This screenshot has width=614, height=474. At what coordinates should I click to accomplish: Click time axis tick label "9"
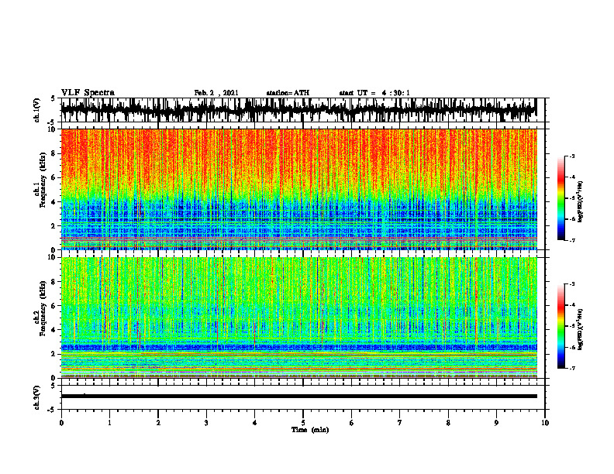(496, 423)
